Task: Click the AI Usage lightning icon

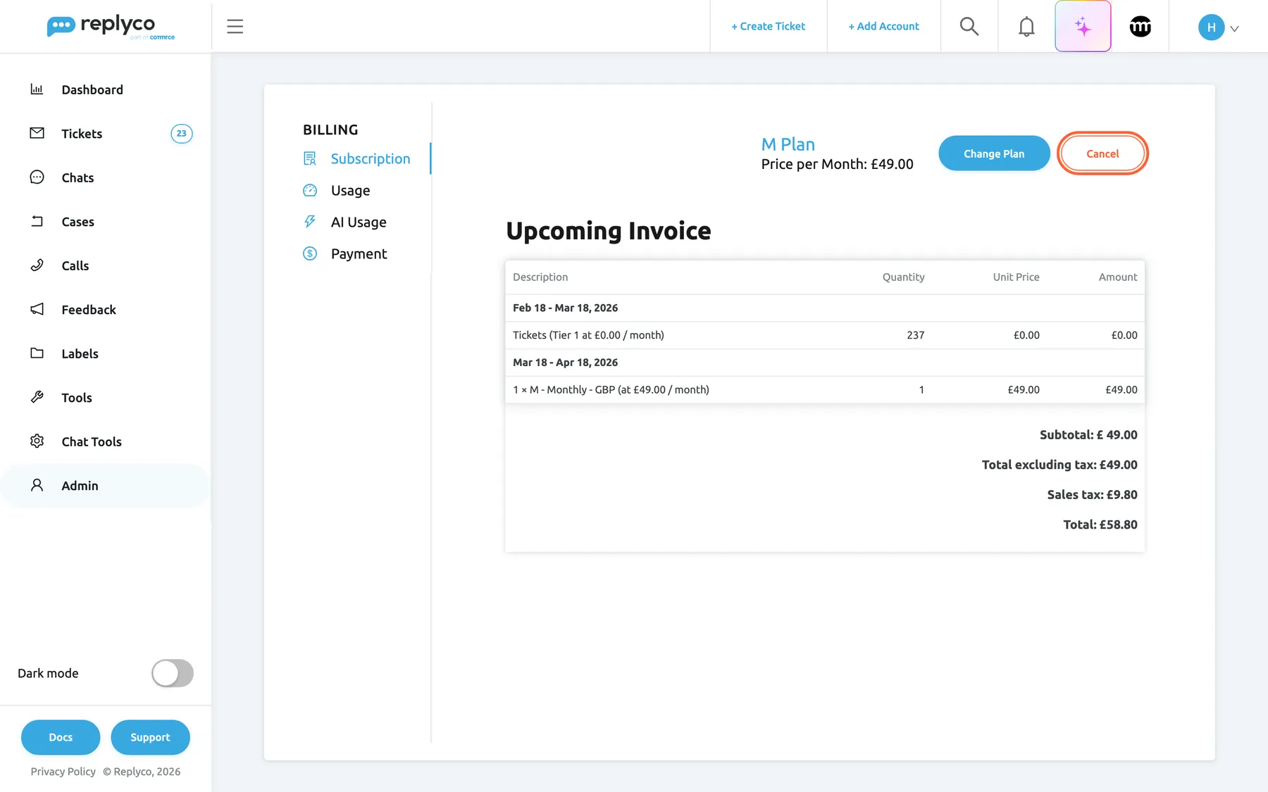Action: (310, 222)
